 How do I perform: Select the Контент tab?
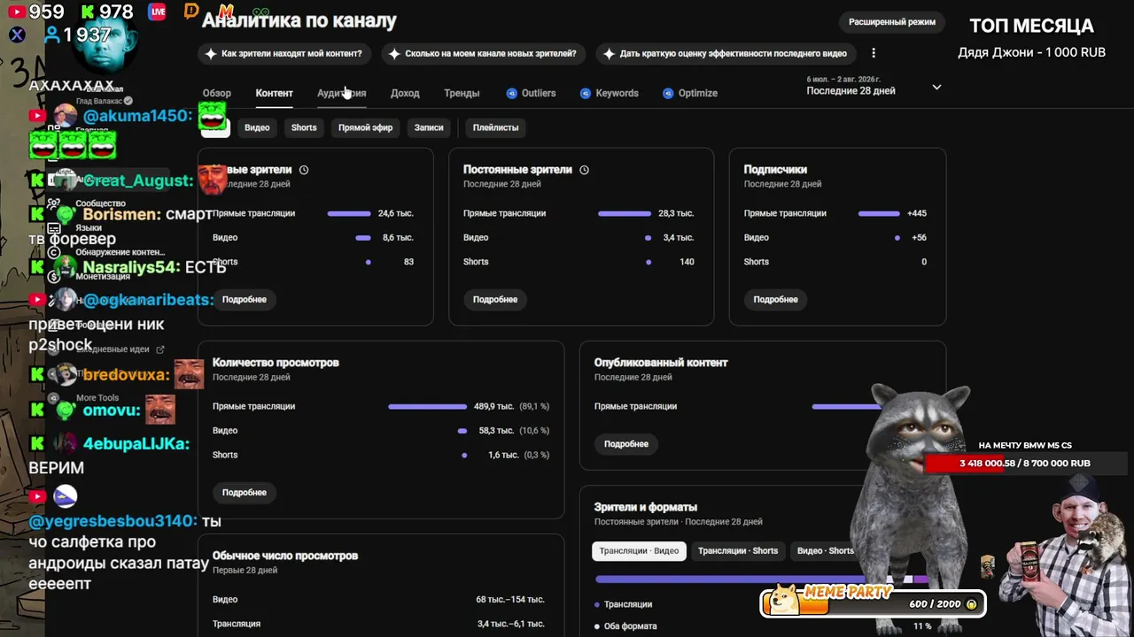274,93
